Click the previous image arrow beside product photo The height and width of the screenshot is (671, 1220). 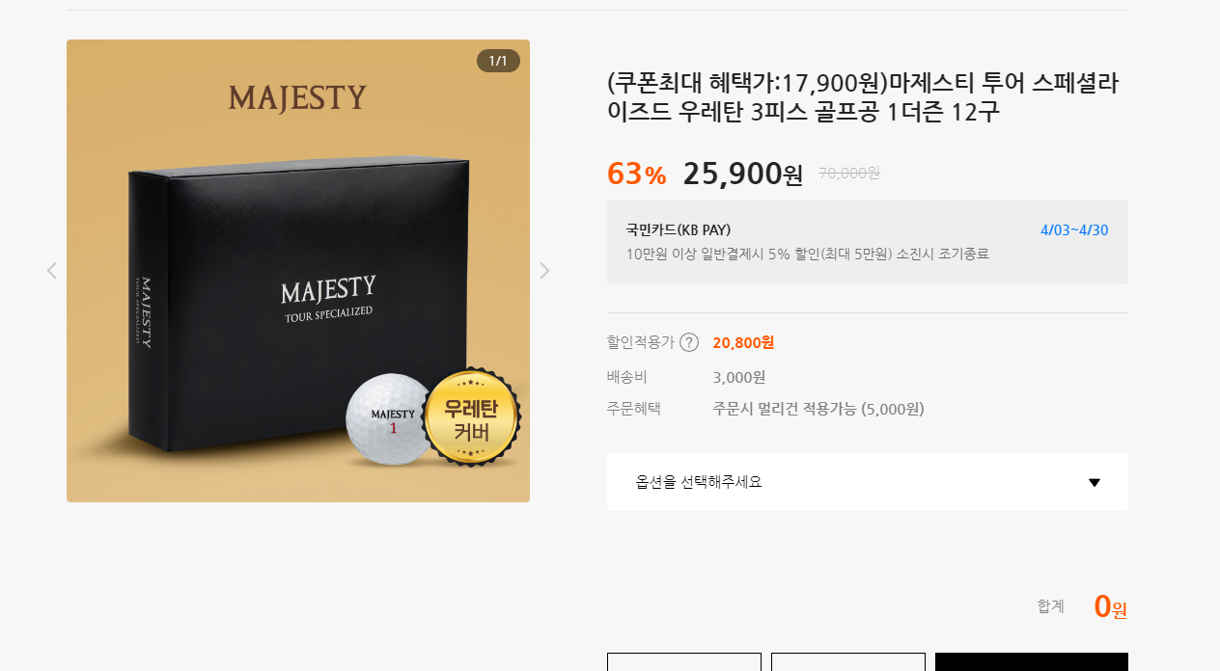pos(52,271)
